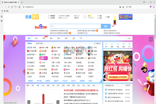
Task: Switch to the 新闻 navigation tab
Action: coord(44,38)
